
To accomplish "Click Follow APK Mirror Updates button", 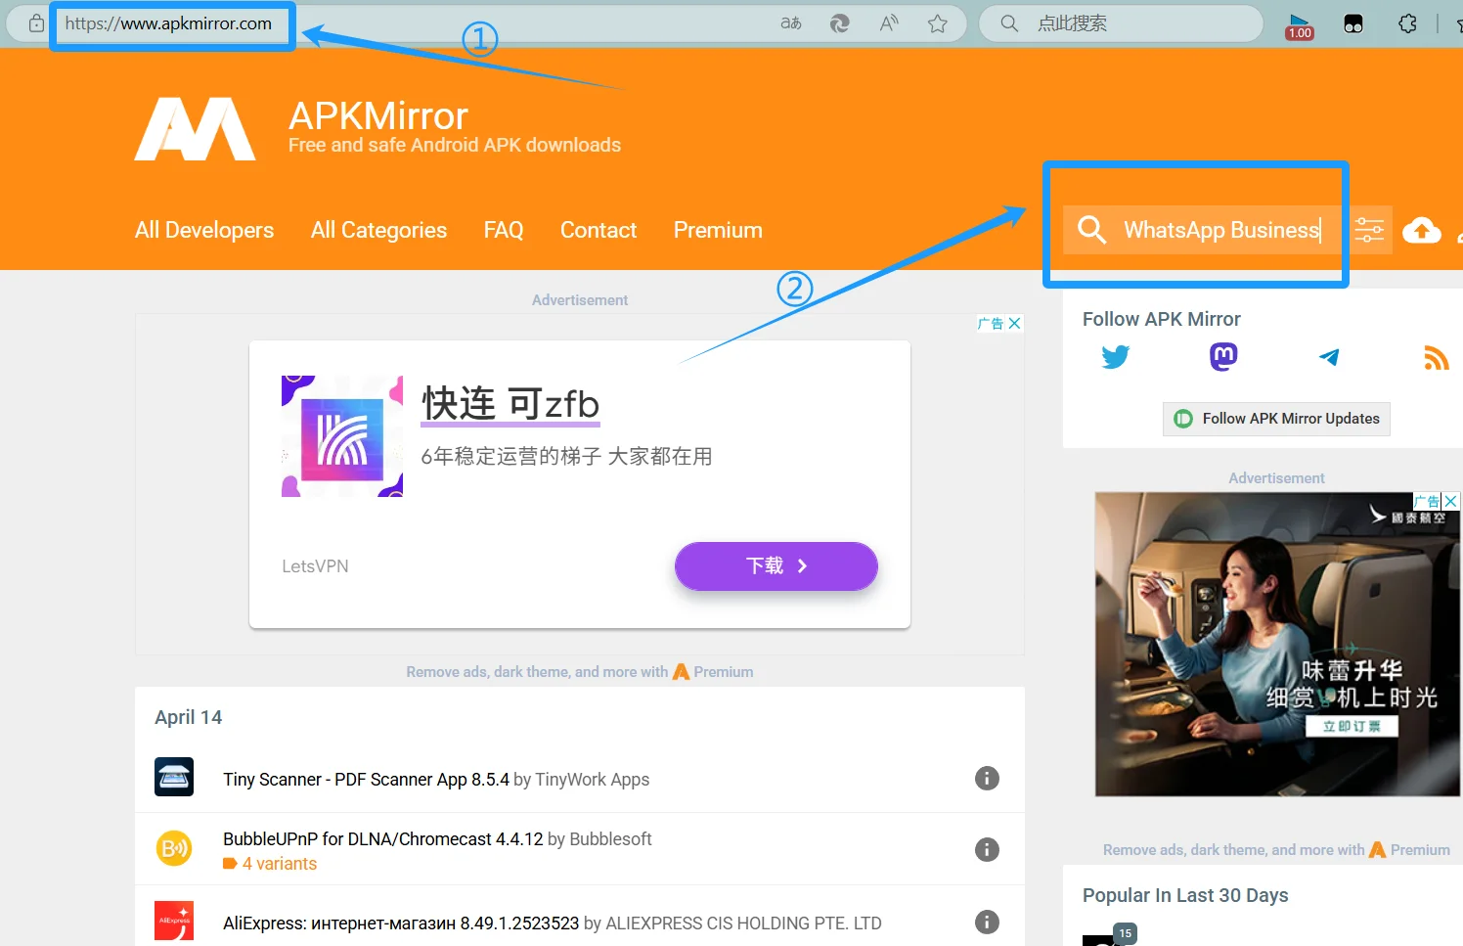I will click(x=1276, y=419).
